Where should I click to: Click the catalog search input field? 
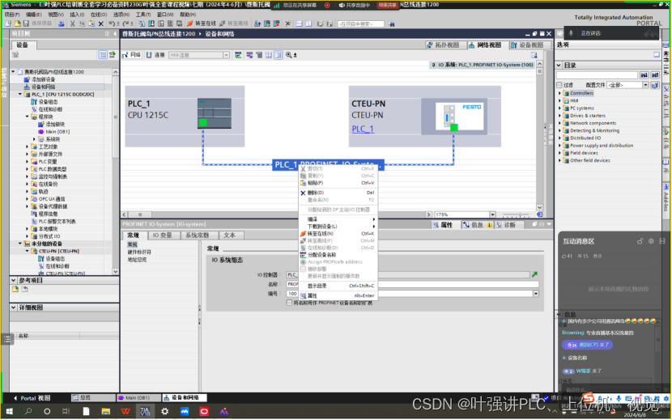[597, 75]
